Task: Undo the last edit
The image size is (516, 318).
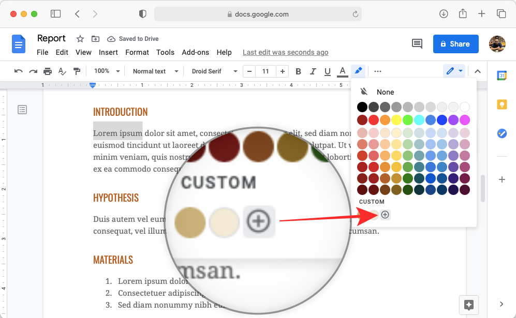Action: (x=19, y=71)
